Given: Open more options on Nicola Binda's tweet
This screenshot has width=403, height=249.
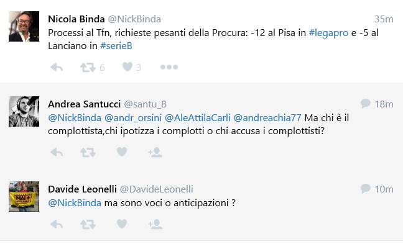Looking at the screenshot, I should tap(169, 67).
